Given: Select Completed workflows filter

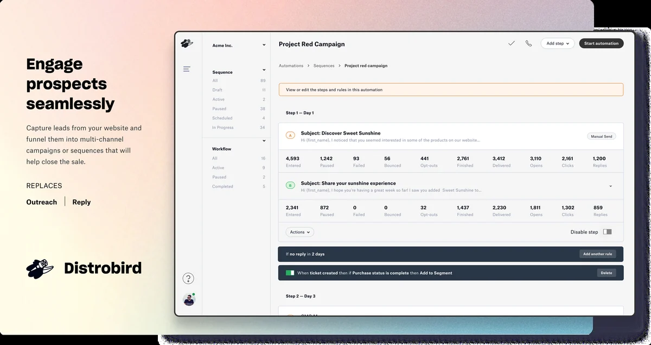Looking at the screenshot, I should click(x=239, y=186).
